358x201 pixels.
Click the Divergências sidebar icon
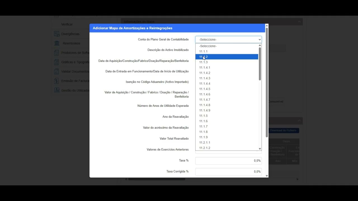click(57, 34)
